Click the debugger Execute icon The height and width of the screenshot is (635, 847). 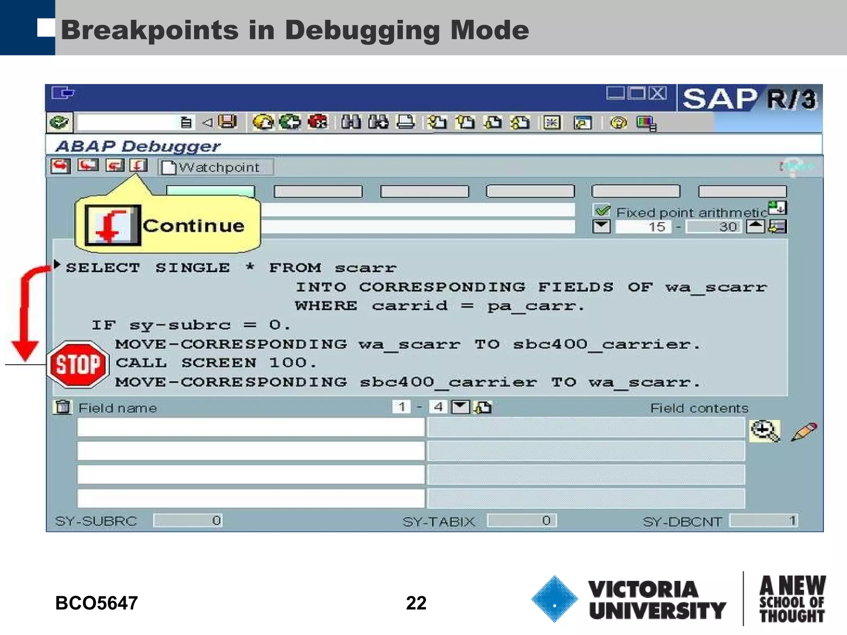pos(88,166)
